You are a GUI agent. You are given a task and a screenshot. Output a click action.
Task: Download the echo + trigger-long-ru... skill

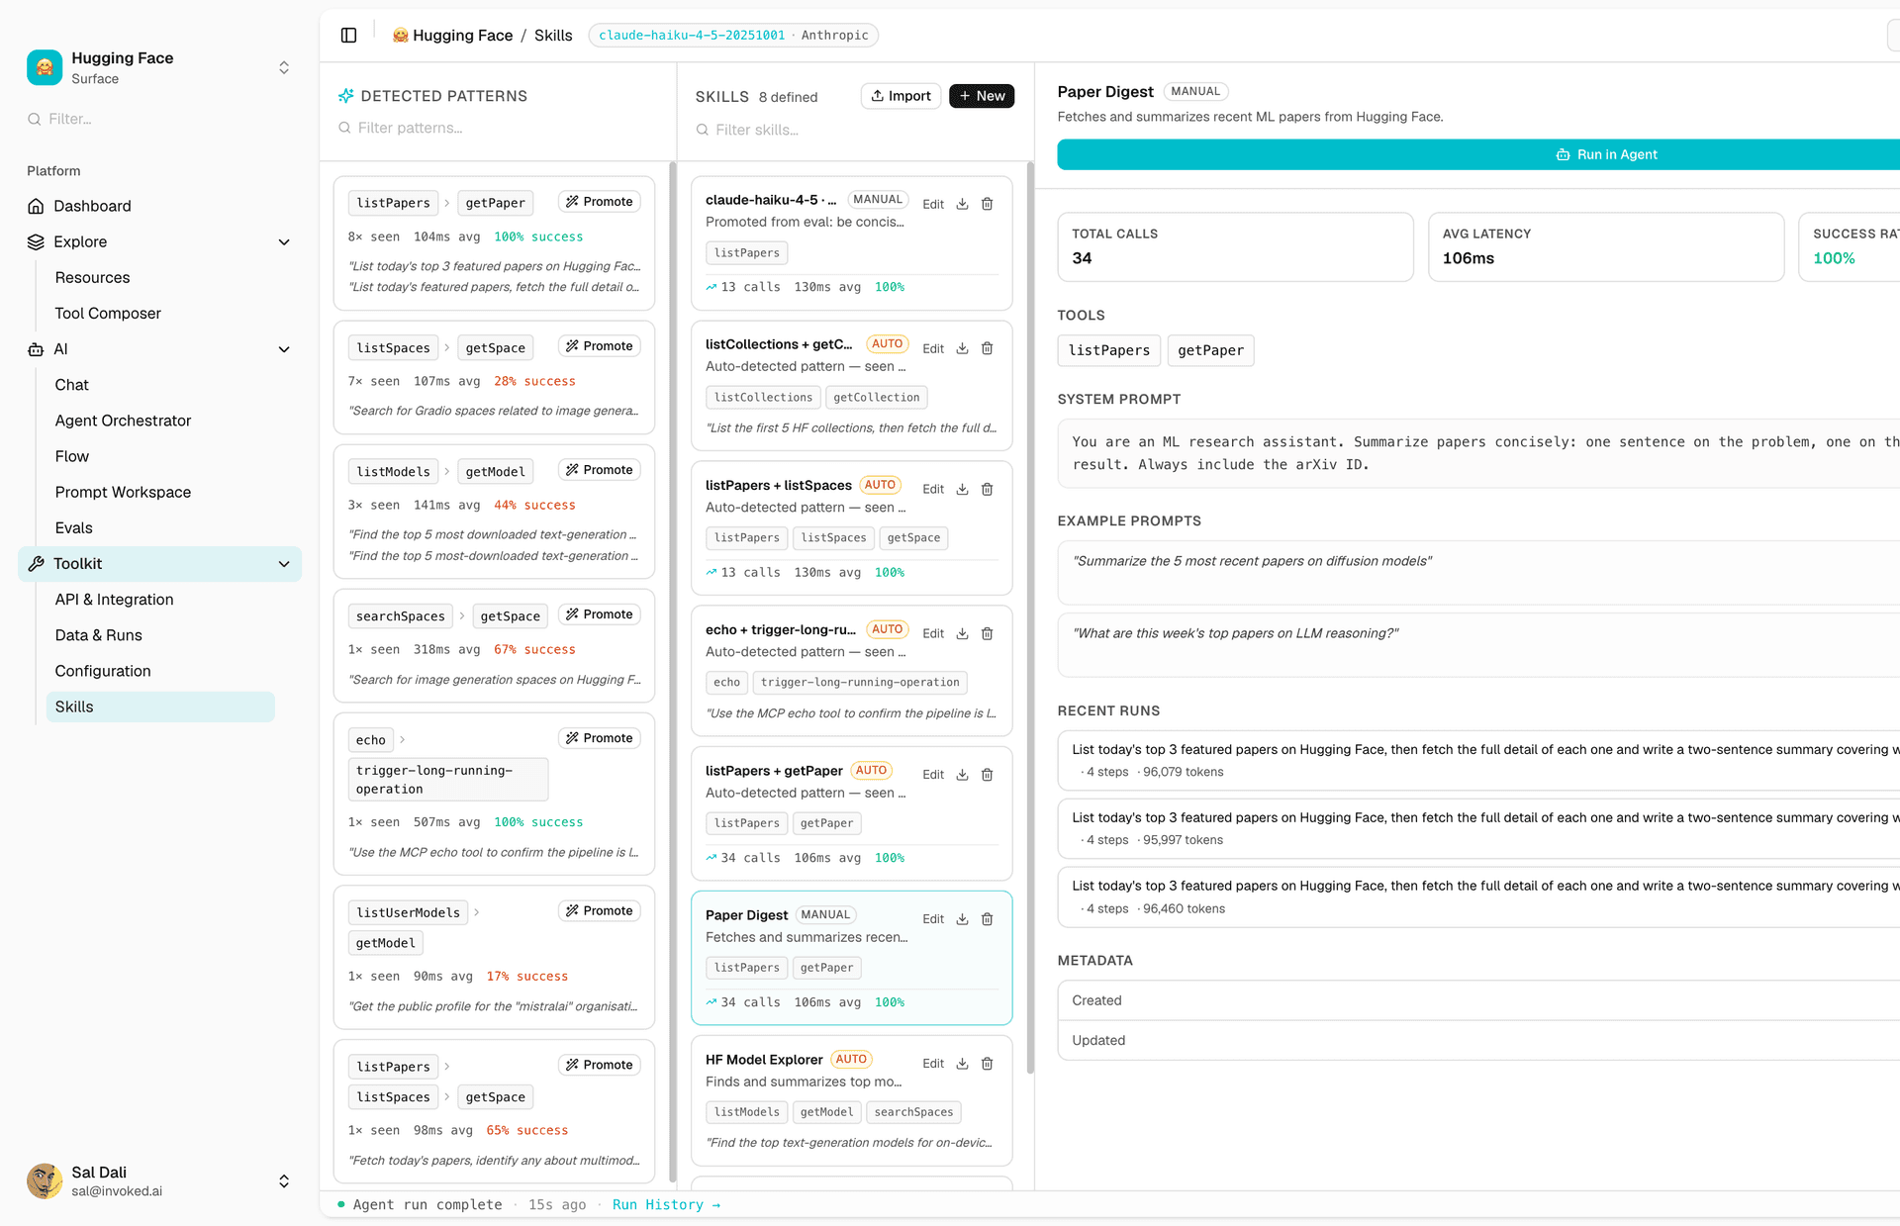pos(962,633)
